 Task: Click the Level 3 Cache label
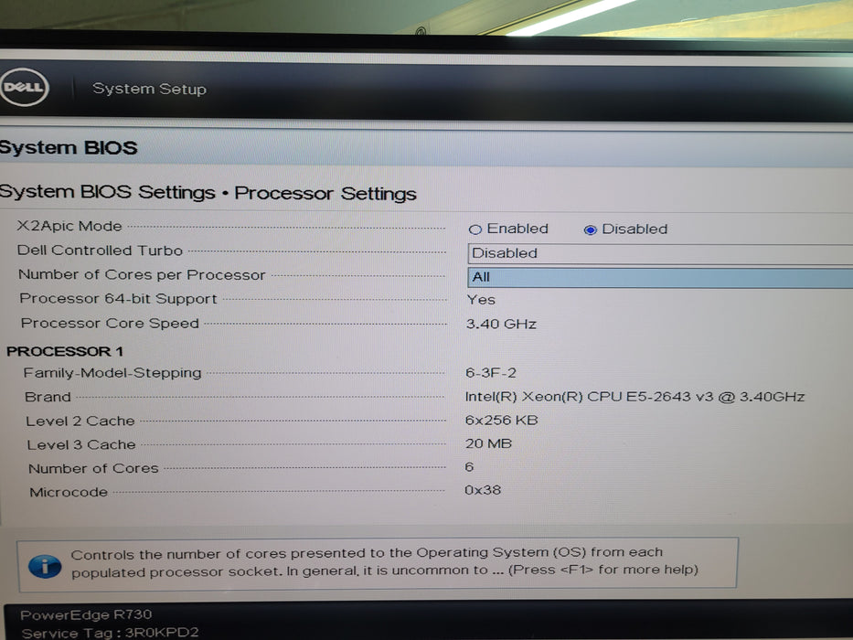click(x=81, y=444)
